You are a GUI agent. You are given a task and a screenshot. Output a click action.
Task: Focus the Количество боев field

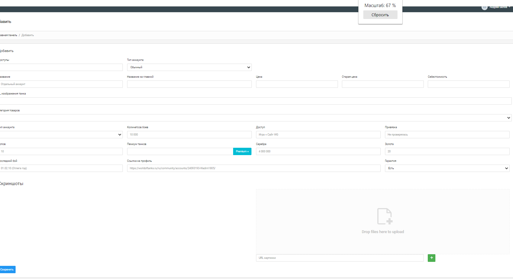tap(189, 135)
